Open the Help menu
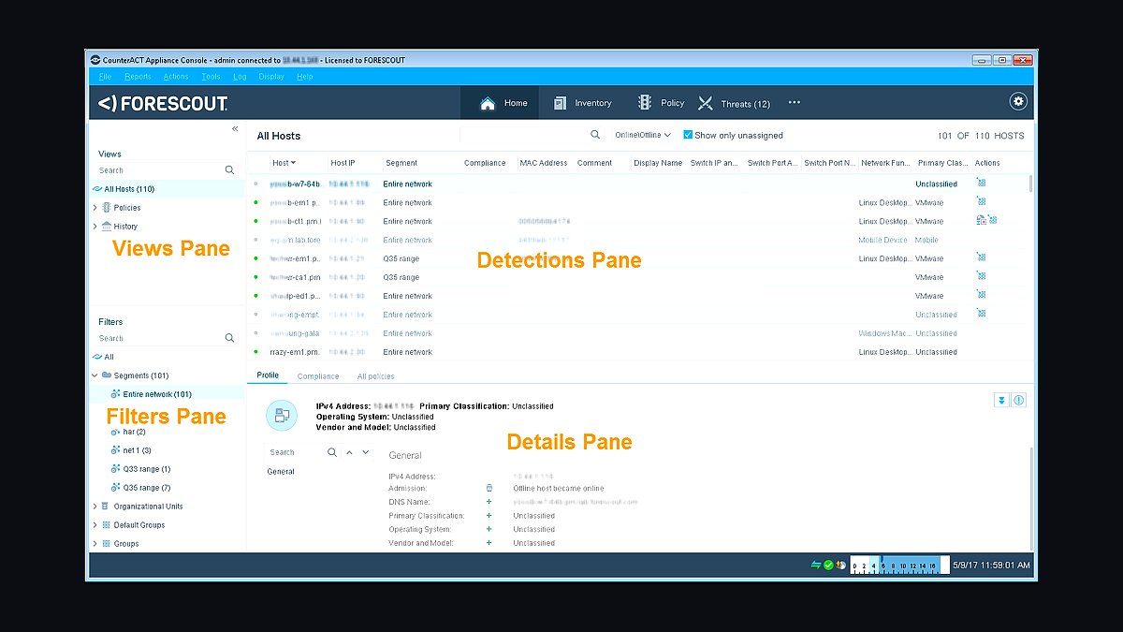Viewport: 1123px width, 632px height. 304,77
